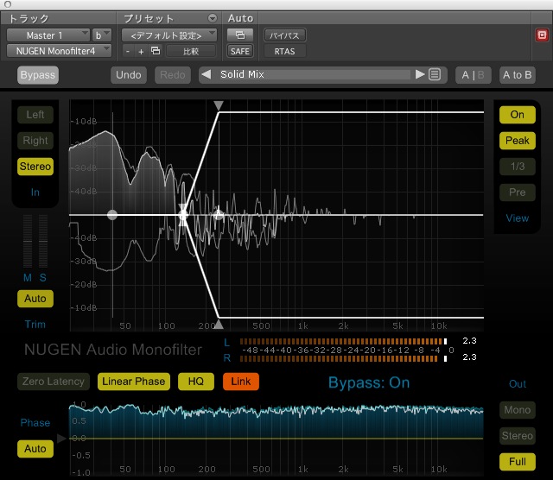Switch A|B comparison

point(473,75)
